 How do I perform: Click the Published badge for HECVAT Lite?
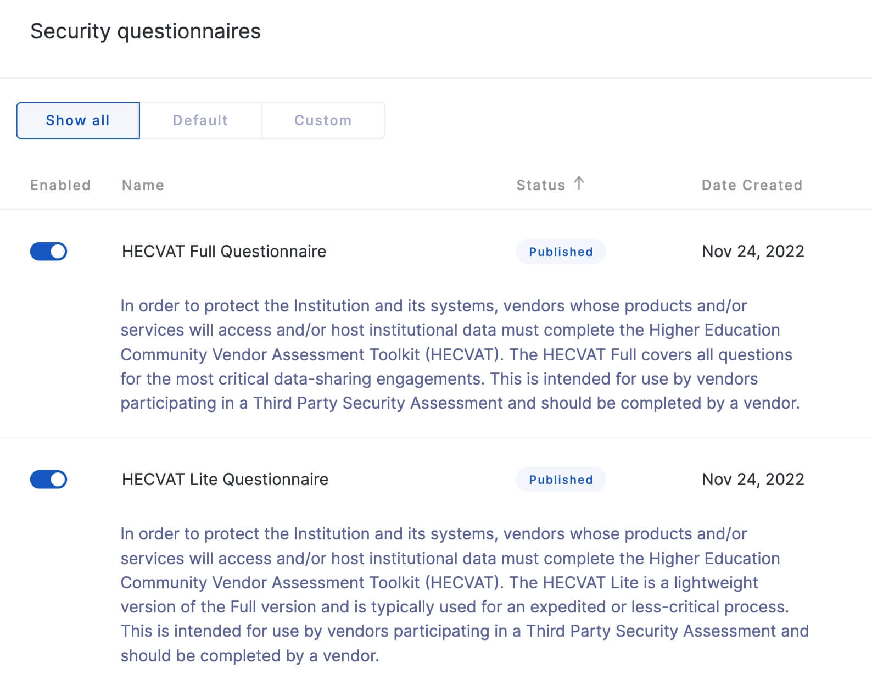[x=561, y=480]
